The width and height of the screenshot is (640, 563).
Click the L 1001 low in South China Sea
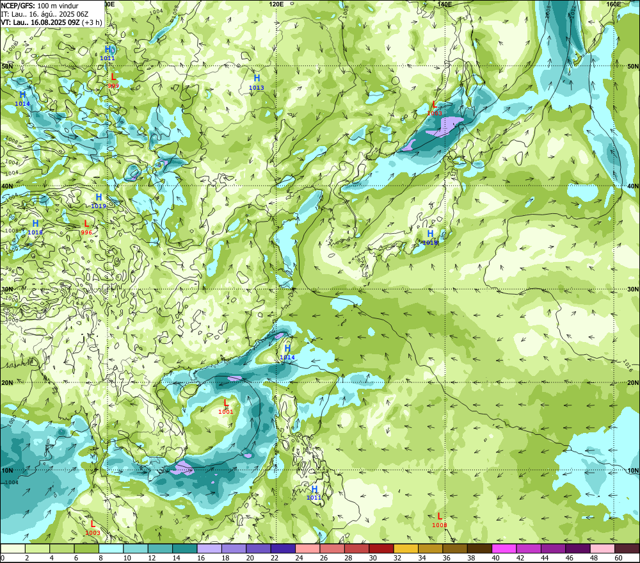pyautogui.click(x=226, y=407)
